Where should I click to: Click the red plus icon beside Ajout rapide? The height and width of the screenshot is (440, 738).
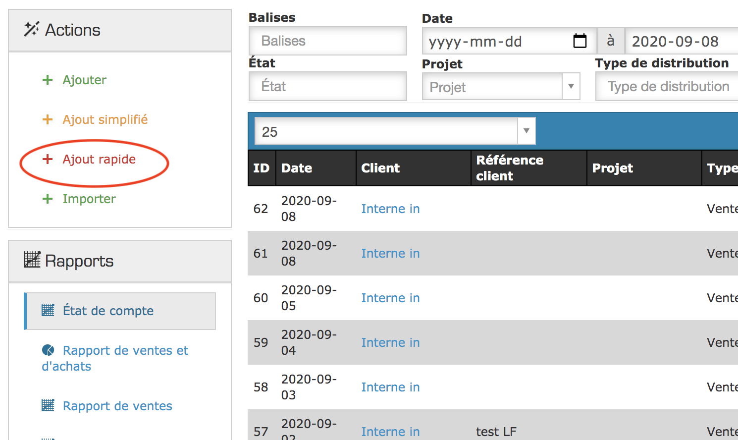click(48, 159)
